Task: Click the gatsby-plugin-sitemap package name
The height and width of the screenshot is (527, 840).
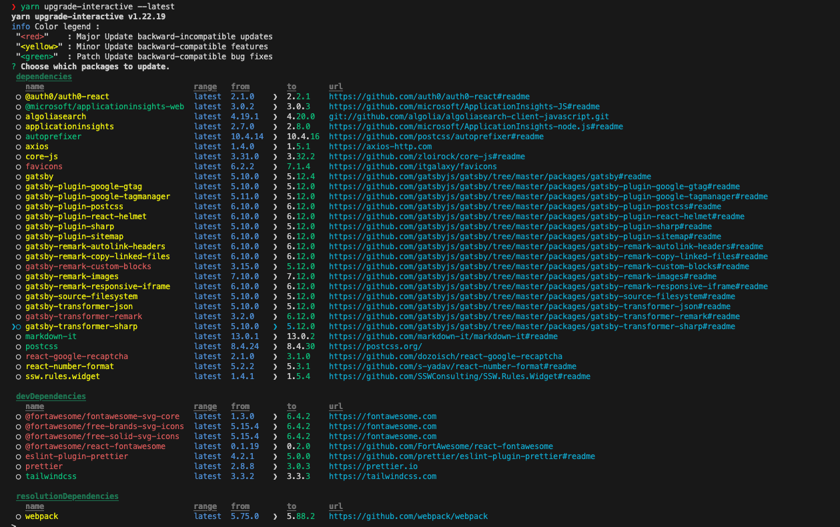Action: [74, 237]
